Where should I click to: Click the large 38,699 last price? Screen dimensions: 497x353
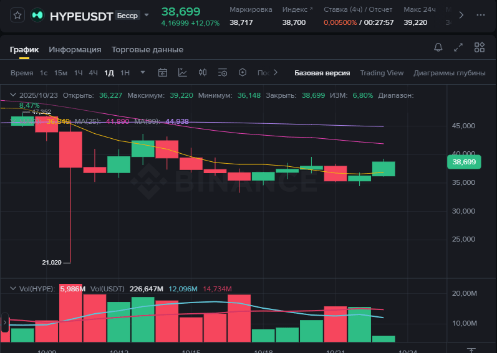tap(181, 12)
